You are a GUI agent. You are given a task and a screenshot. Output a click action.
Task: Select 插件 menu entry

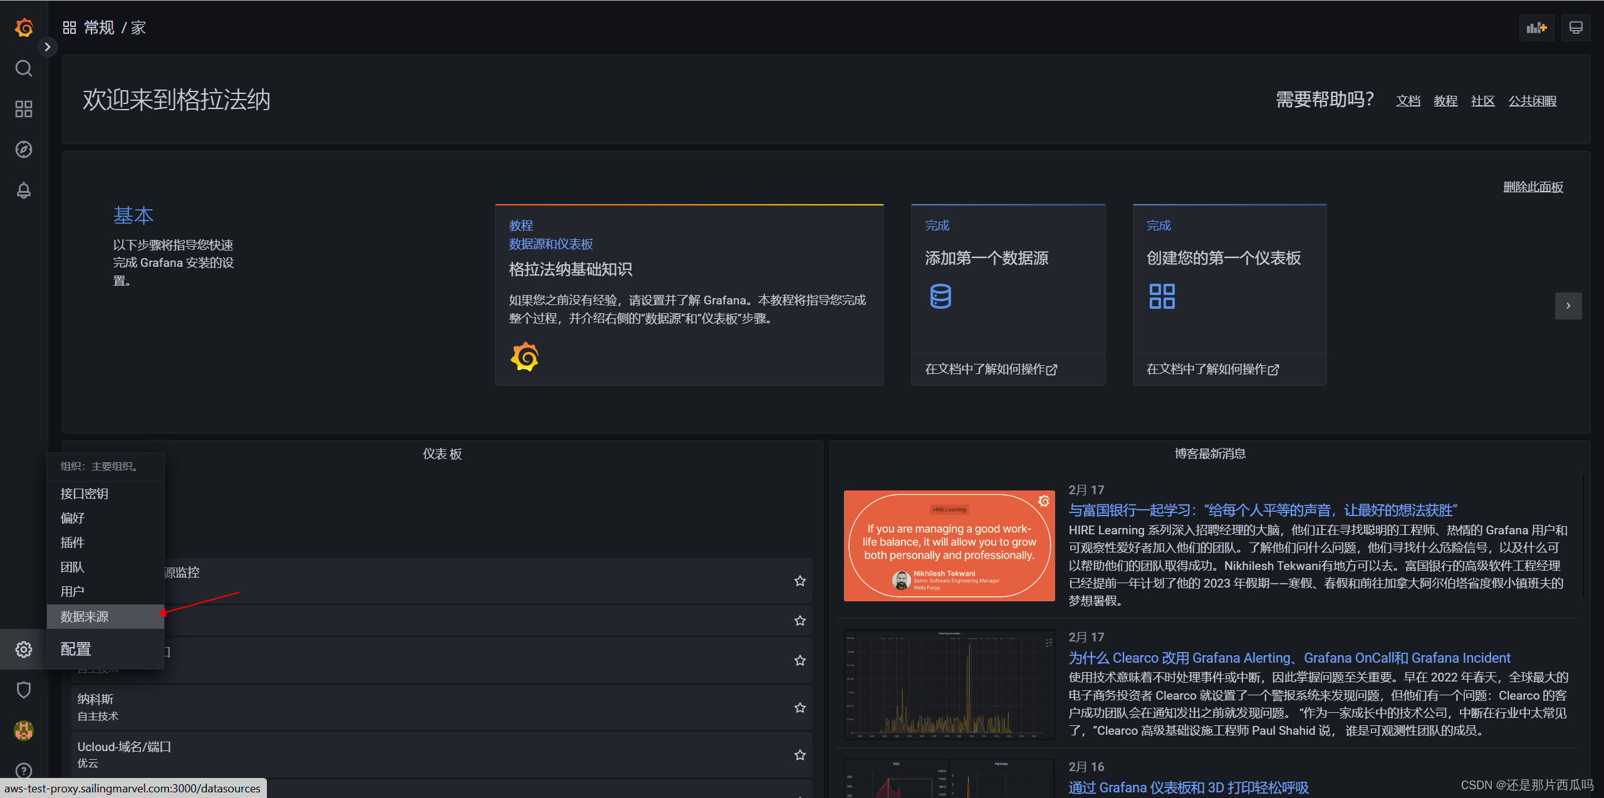pos(73,543)
